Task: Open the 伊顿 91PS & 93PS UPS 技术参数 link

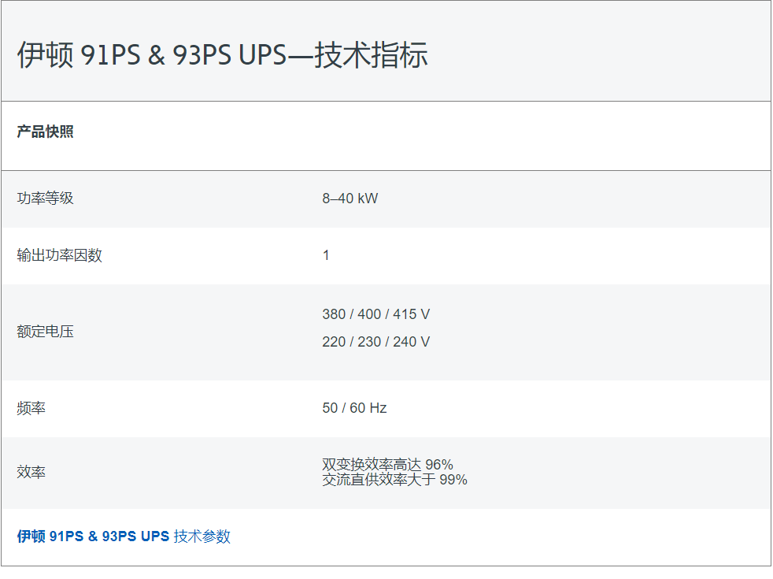Action: (x=124, y=536)
